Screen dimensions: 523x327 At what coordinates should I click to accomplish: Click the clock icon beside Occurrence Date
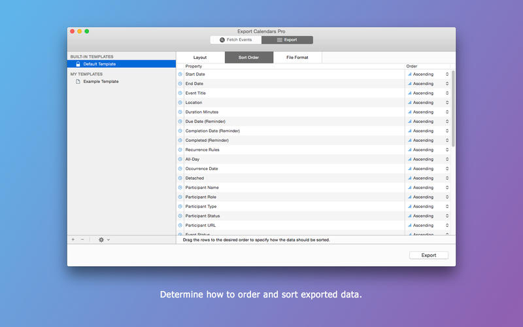point(180,169)
